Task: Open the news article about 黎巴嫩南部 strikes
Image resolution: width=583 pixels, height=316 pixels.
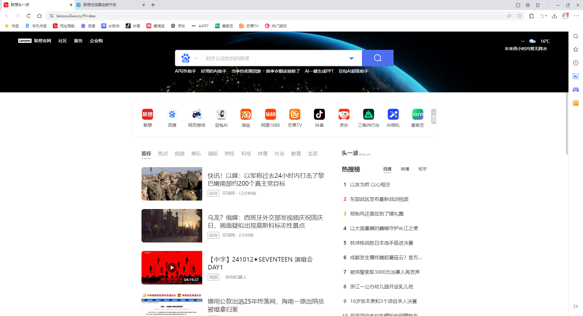Action: 266,180
